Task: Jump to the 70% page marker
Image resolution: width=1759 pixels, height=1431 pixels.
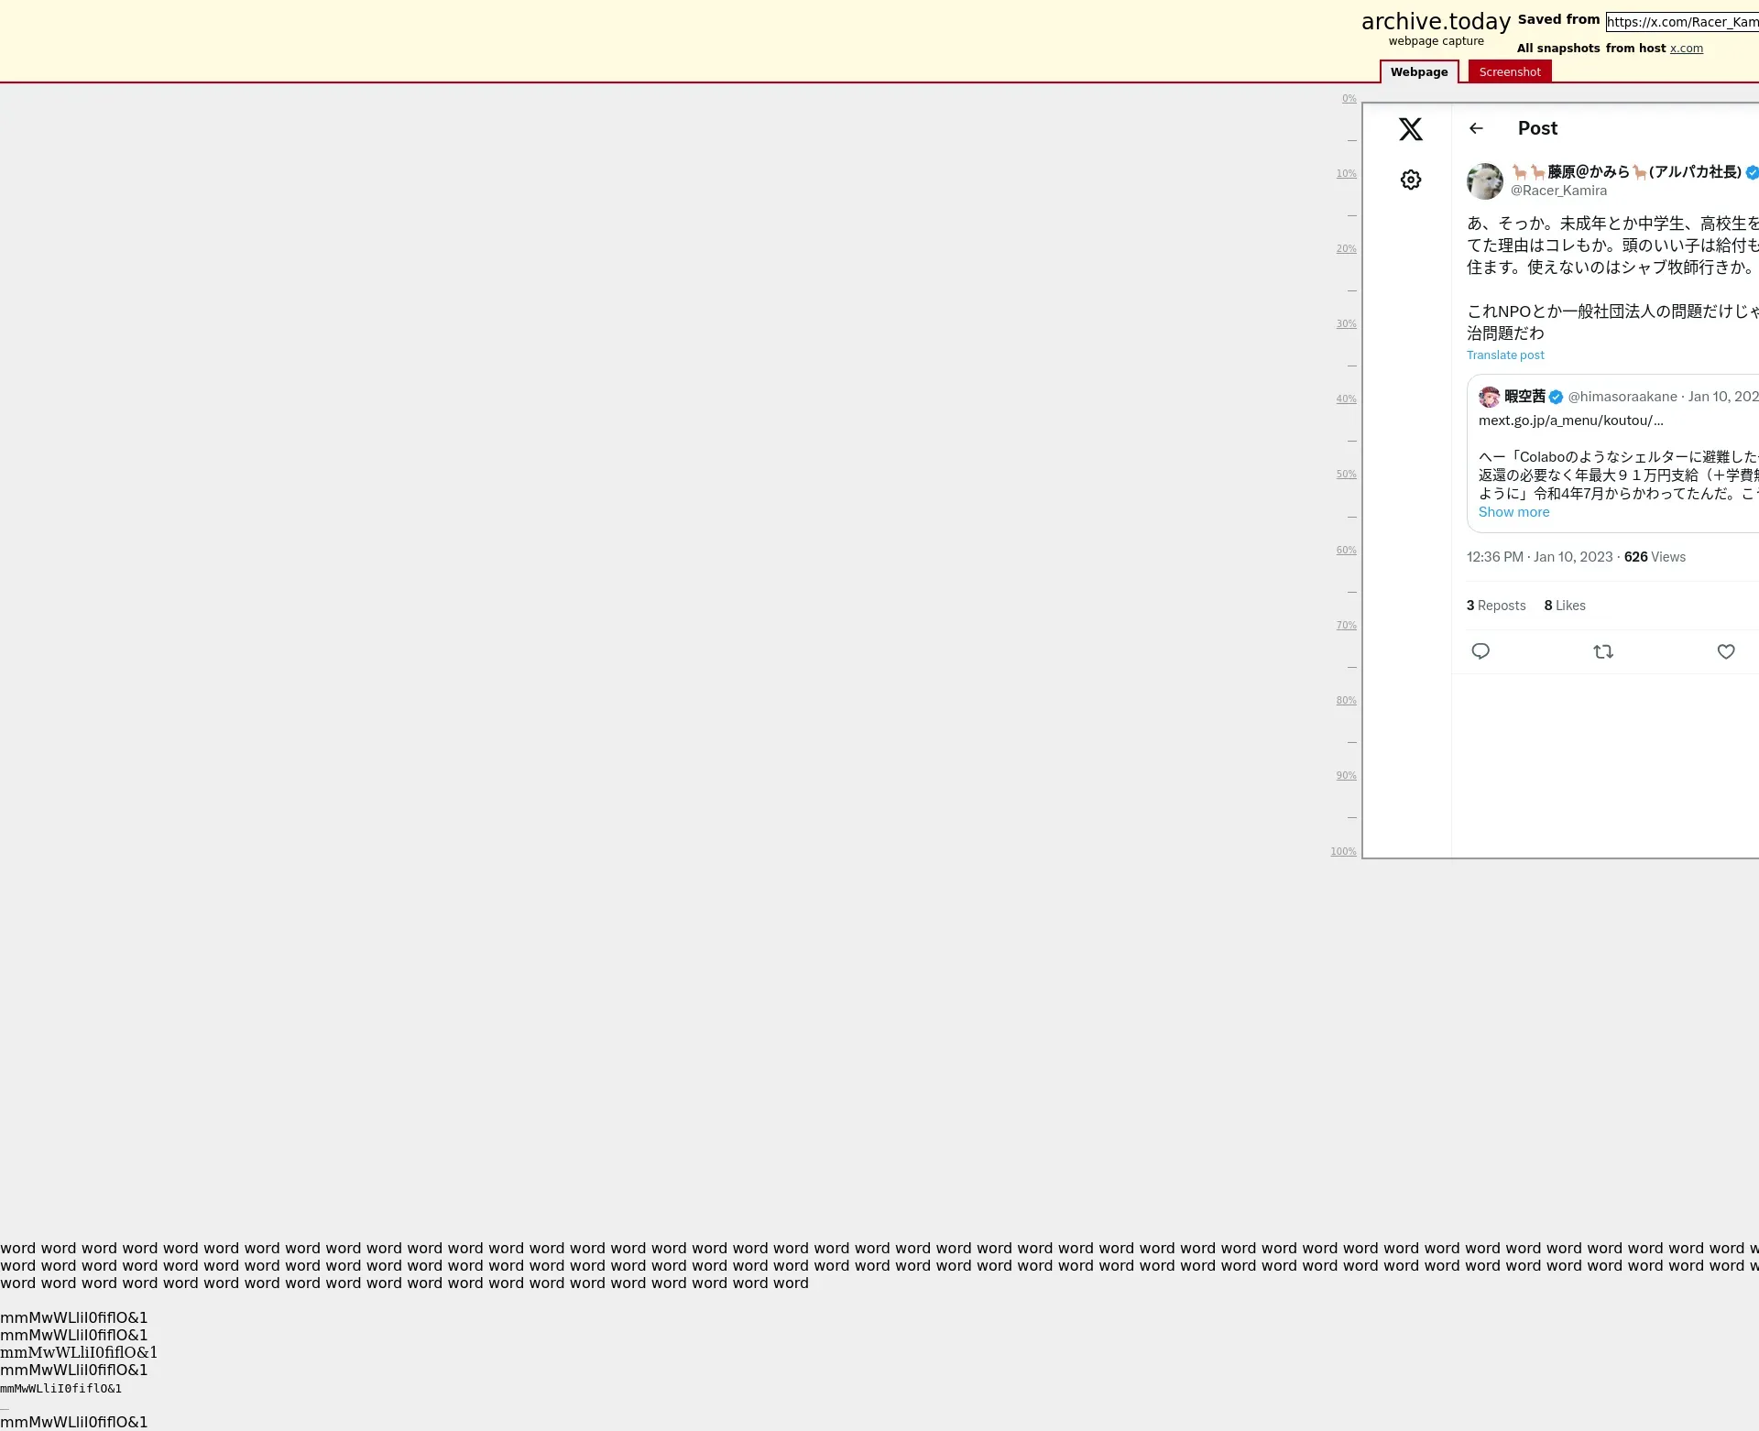Action: coord(1346,625)
